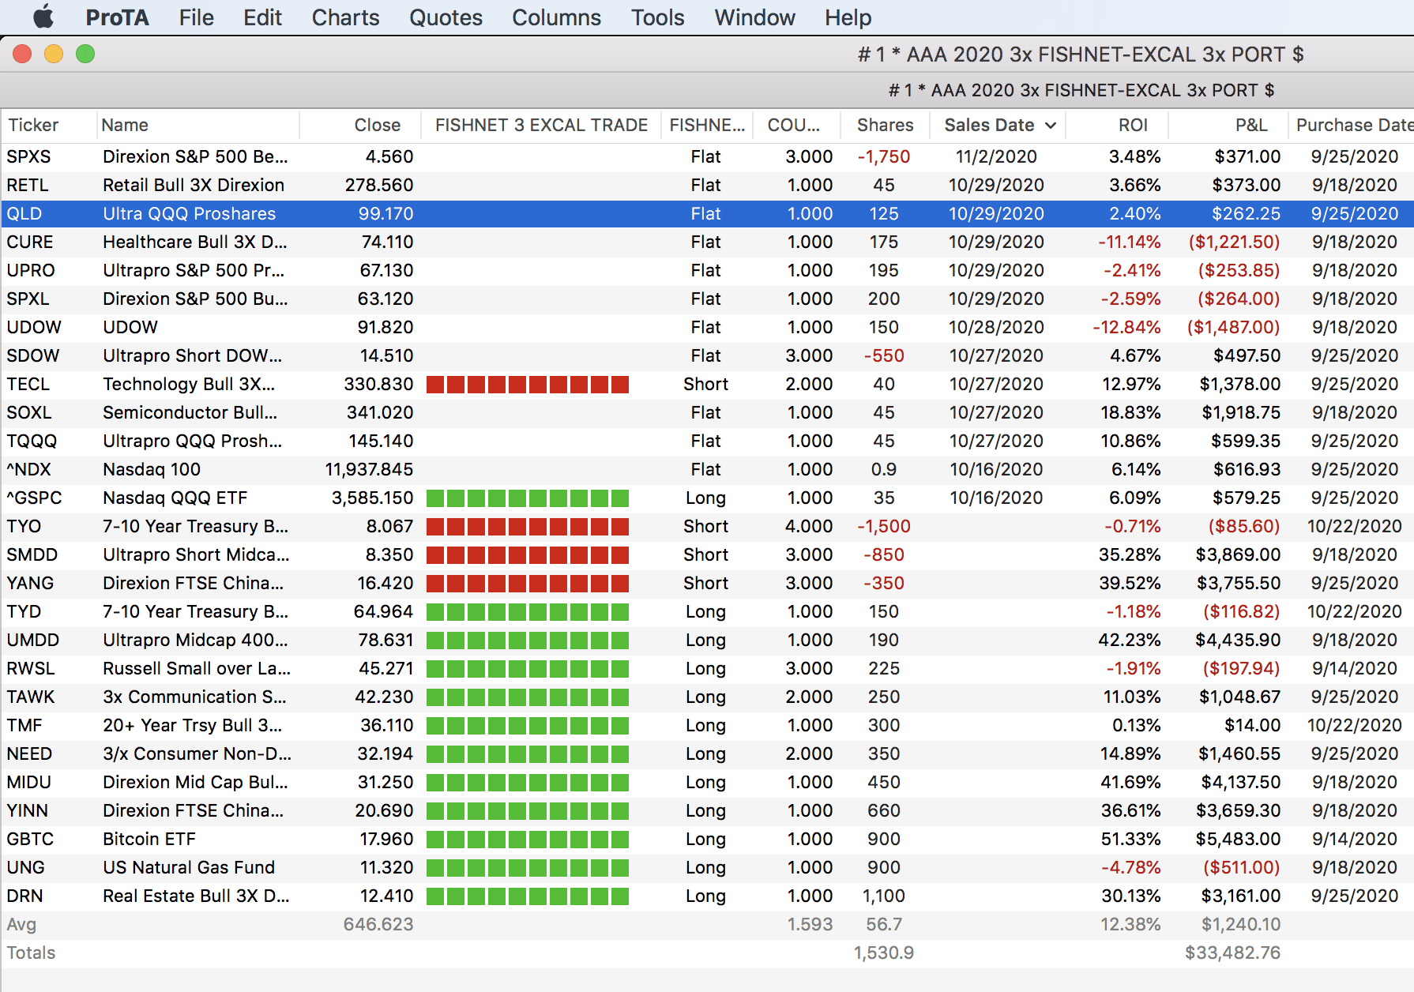Click the Sales Date sort arrow
Viewport: 1414px width, 992px height.
point(1051,126)
